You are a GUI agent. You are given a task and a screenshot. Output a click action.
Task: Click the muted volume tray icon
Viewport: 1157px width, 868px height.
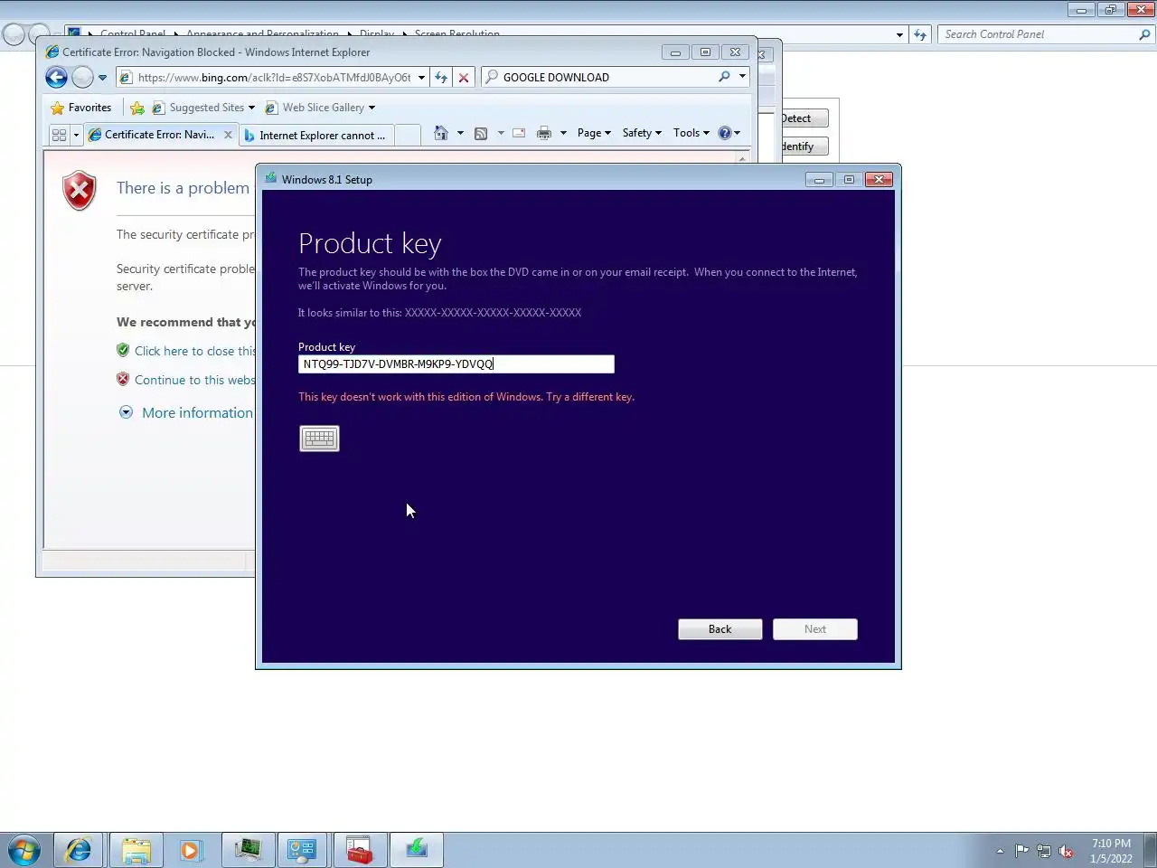(1067, 851)
